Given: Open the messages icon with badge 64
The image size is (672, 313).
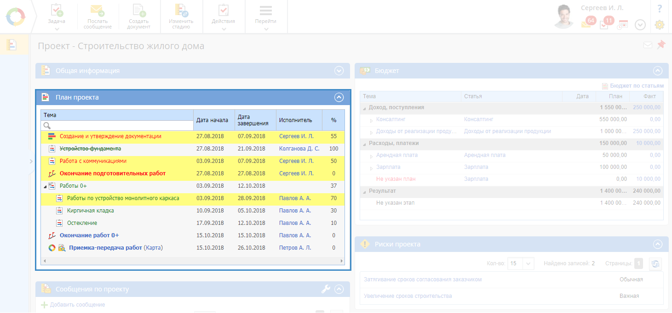Looking at the screenshot, I should point(586,24).
